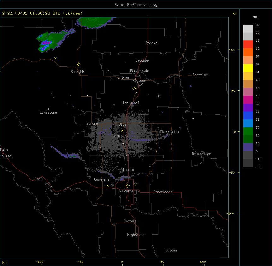
Task: Click the Lake Louise label
Action: [x=6, y=153]
